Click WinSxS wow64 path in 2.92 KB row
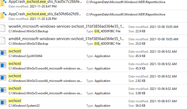 pos(45,81)
